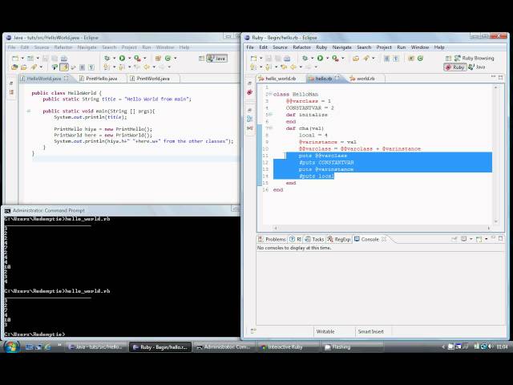
Task: Click the Debug bug icon in Ruby Eclipse toolbar
Action: tap(305, 59)
